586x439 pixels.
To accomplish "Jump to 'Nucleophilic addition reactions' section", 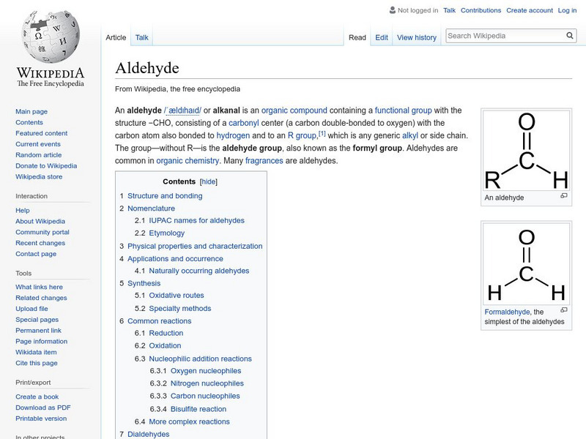I will click(x=200, y=359).
